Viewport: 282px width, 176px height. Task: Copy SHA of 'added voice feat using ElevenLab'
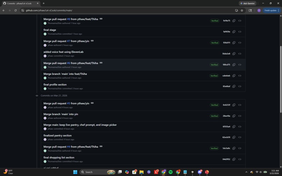(234, 53)
